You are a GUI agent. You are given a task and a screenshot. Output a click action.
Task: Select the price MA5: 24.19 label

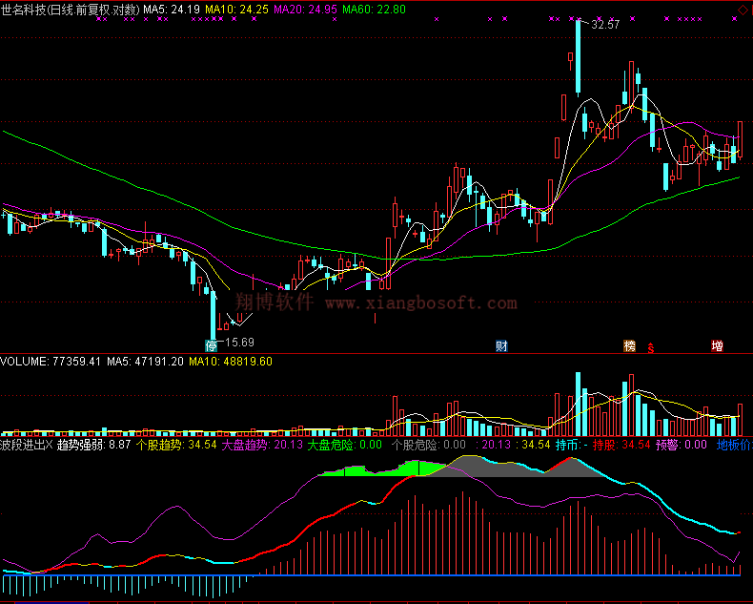point(172,10)
